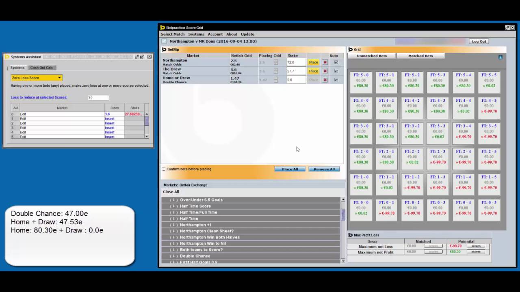Click scores button for Matched net Loss
This screenshot has height=292, width=520.
(433, 246)
